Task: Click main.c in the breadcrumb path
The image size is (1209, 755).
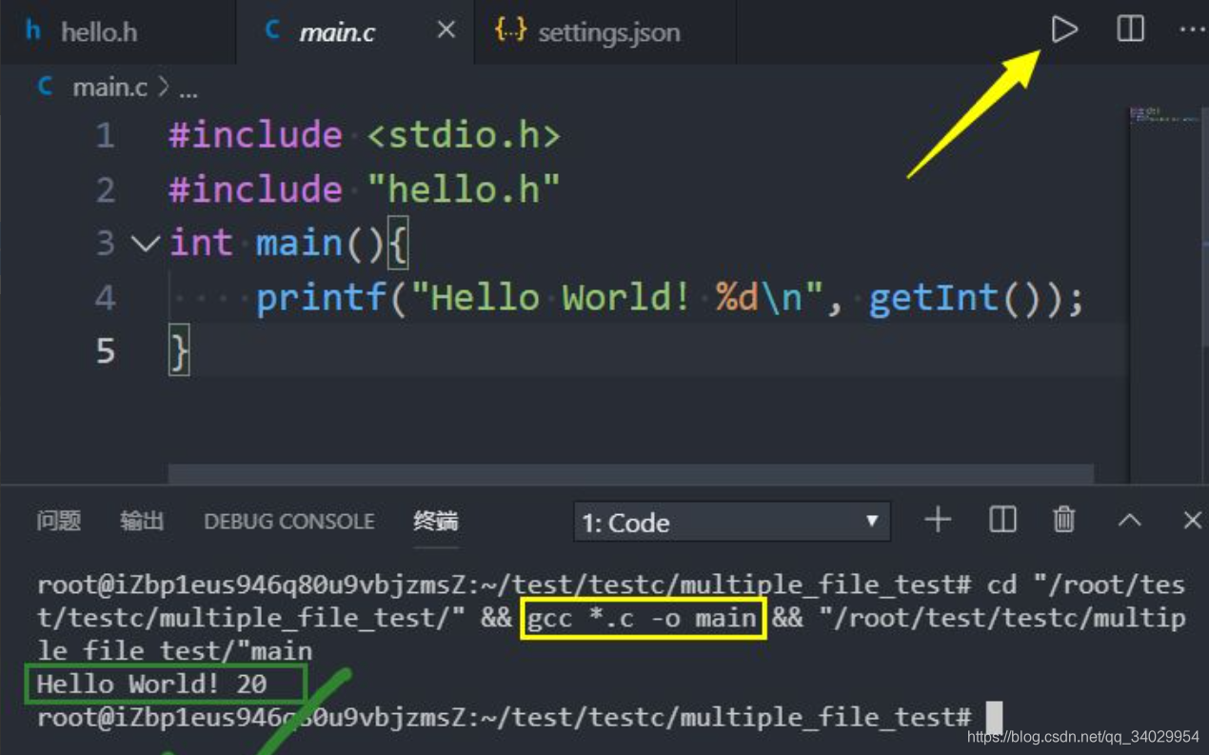Action: [x=109, y=88]
